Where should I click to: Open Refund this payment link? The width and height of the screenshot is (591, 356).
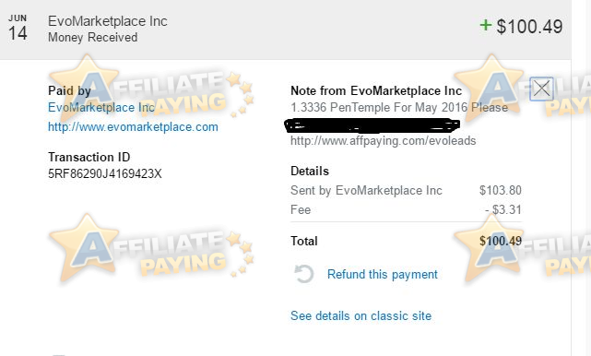383,274
